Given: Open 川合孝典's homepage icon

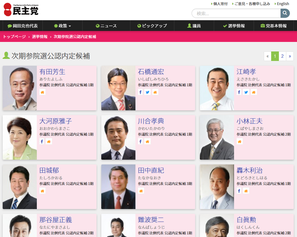Looking at the screenshot, I should [147, 141].
